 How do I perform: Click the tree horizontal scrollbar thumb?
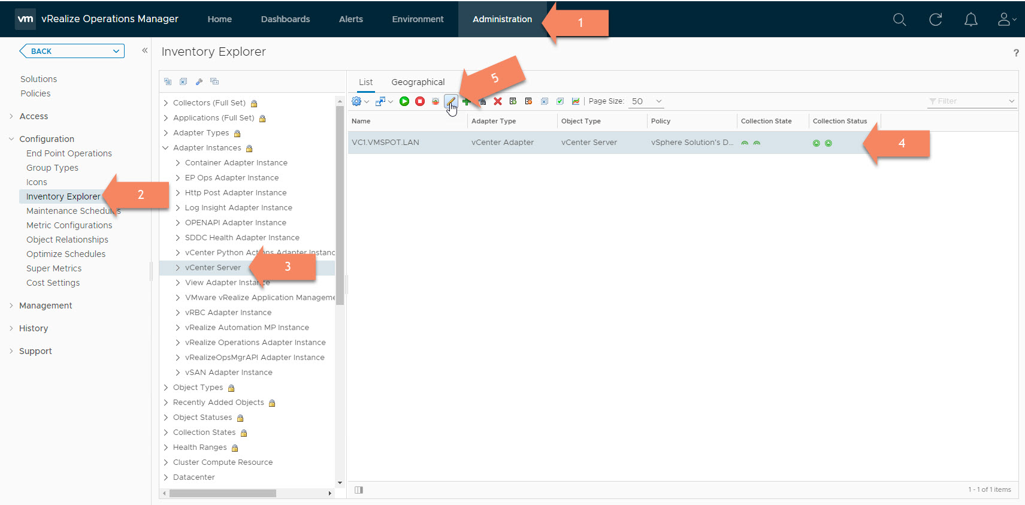(x=223, y=494)
